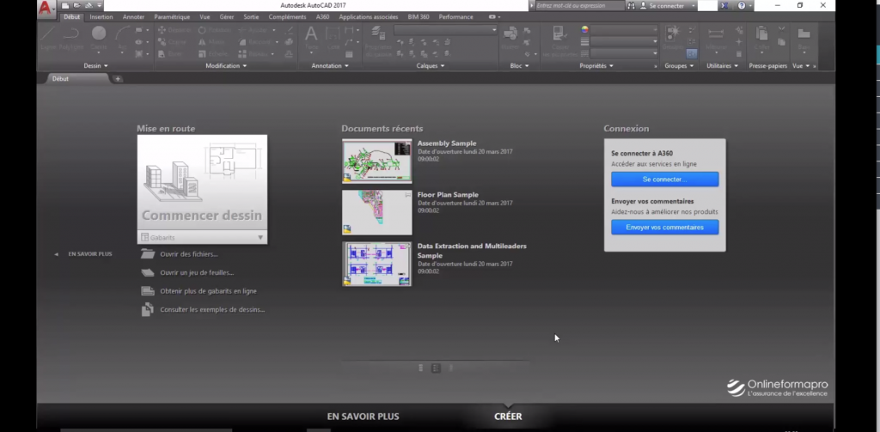
Task: Open the Paramétrique ribbon tab
Action: (172, 17)
